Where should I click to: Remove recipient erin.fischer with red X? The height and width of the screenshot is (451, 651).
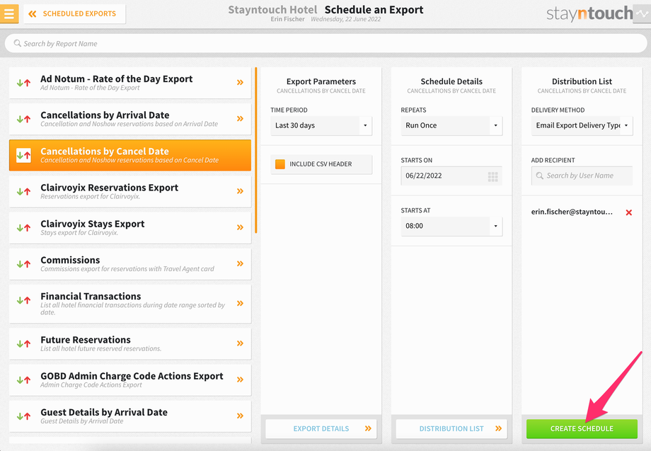tap(628, 212)
